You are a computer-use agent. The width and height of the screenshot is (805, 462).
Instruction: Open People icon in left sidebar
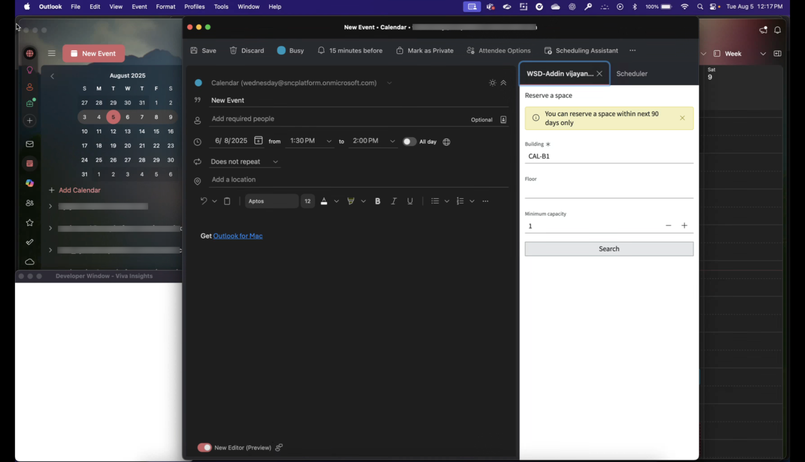click(x=30, y=203)
